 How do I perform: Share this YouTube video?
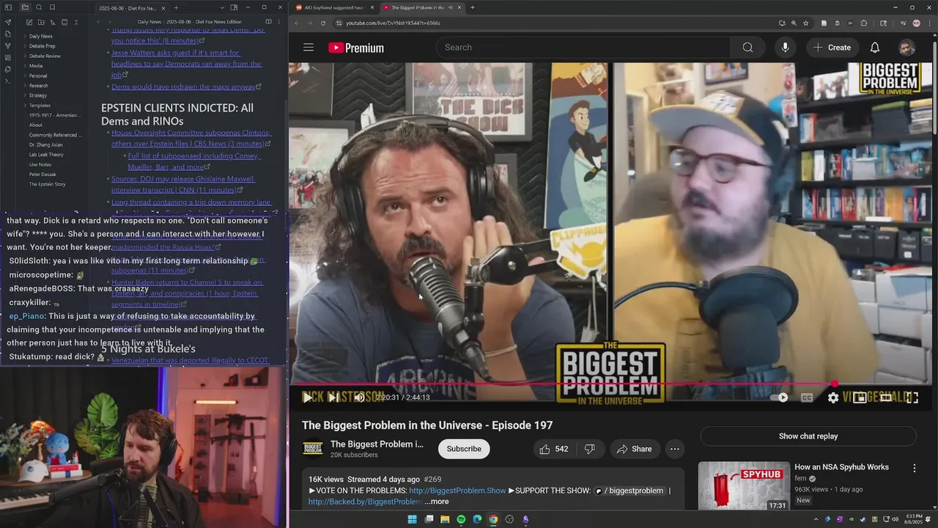click(x=635, y=449)
